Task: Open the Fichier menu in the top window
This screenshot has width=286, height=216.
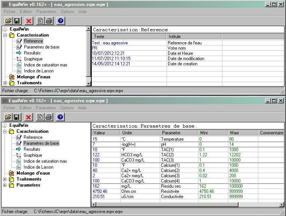Action: coord(10,12)
